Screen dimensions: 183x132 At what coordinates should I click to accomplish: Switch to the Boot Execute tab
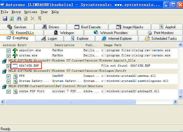point(87,27)
